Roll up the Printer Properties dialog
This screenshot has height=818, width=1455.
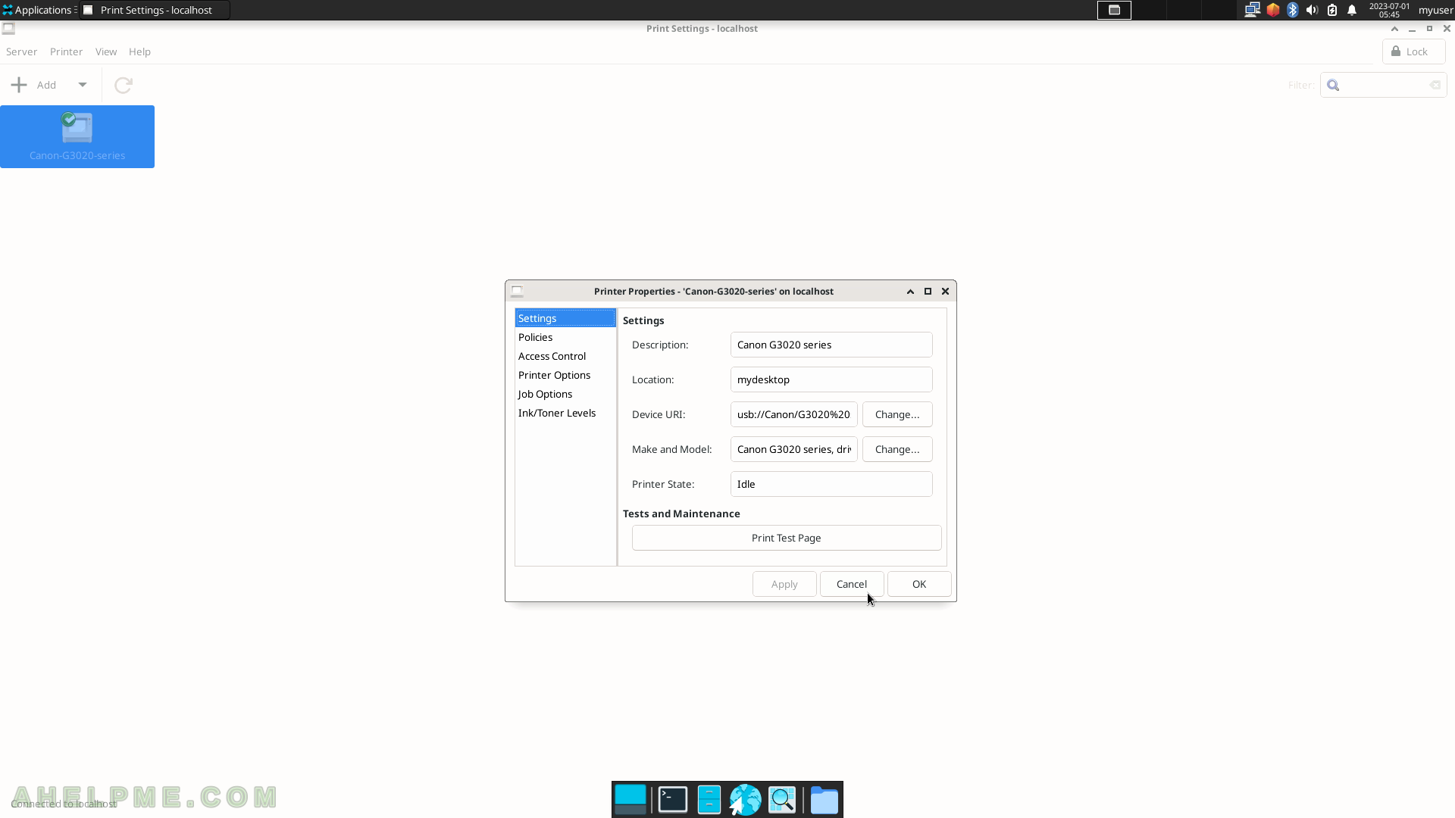coord(910,292)
